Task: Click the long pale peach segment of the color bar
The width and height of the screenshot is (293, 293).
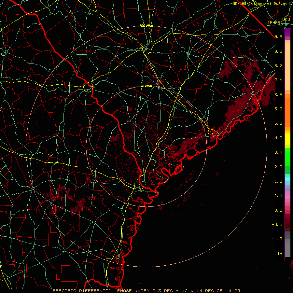Action: click(x=287, y=67)
